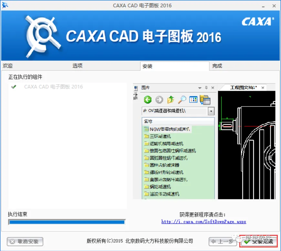
Task: Select the CAXA CAD 电子图板 2016 component row
Action: point(53,87)
